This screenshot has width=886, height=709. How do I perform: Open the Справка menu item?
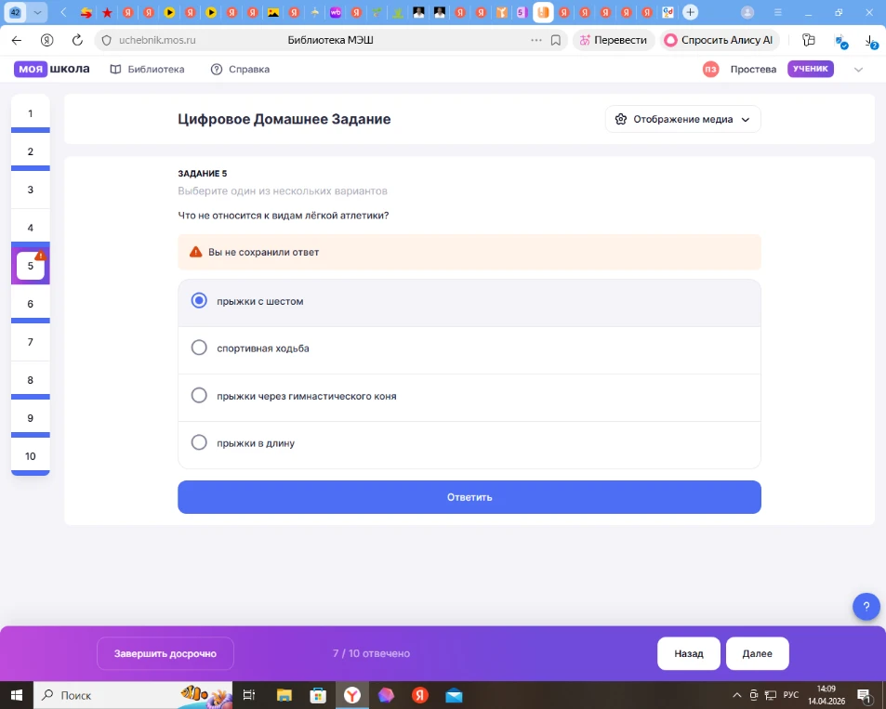[x=240, y=69]
